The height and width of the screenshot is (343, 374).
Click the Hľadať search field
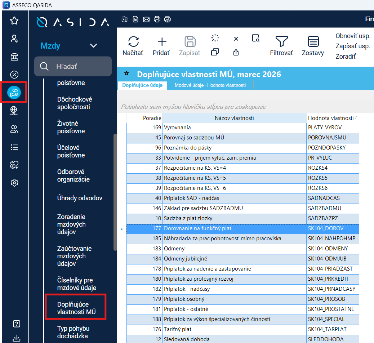point(73,66)
